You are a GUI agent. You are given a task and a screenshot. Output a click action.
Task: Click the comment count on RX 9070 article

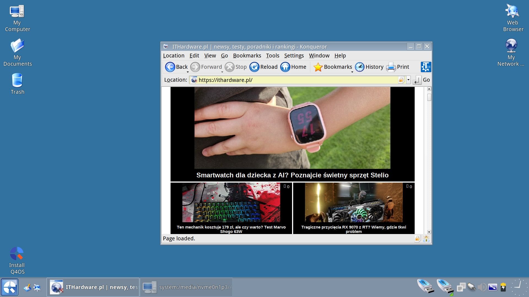point(409,186)
